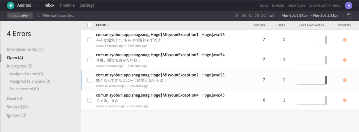Open the user avatar labeled N
This screenshot has width=359, height=132.
click(x=348, y=6)
